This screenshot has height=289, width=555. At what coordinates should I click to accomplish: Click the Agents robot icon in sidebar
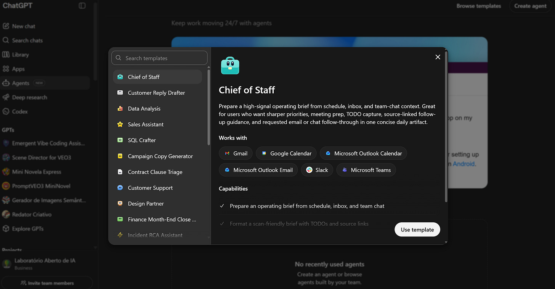point(6,83)
